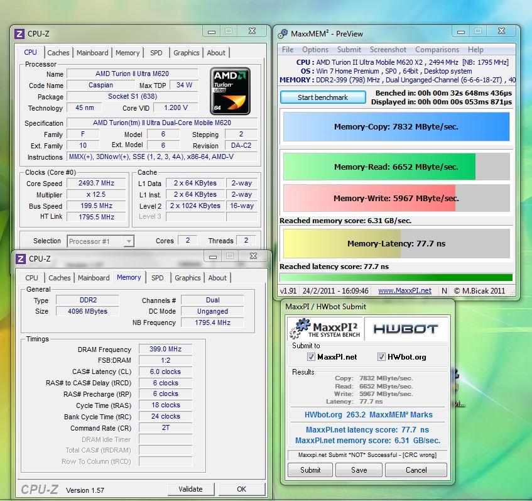The height and width of the screenshot is (501, 532).
Task: Click the Memory-Write 5967 MByte/sec bar
Action: 396,199
